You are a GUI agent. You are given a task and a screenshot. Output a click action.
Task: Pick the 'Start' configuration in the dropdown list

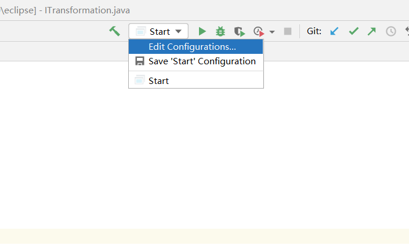click(x=158, y=81)
